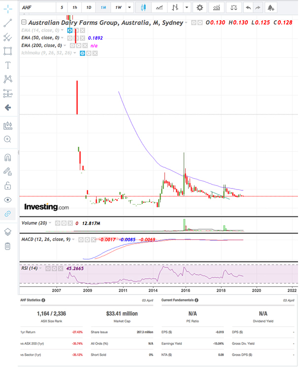Remove the RSI (14) indicator
The width and height of the screenshot is (300, 369).
[x=61, y=268]
